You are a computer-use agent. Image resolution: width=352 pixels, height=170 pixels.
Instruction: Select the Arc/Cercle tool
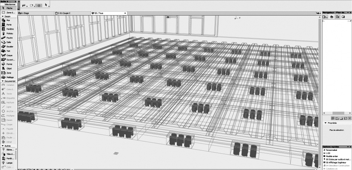pos(8,111)
